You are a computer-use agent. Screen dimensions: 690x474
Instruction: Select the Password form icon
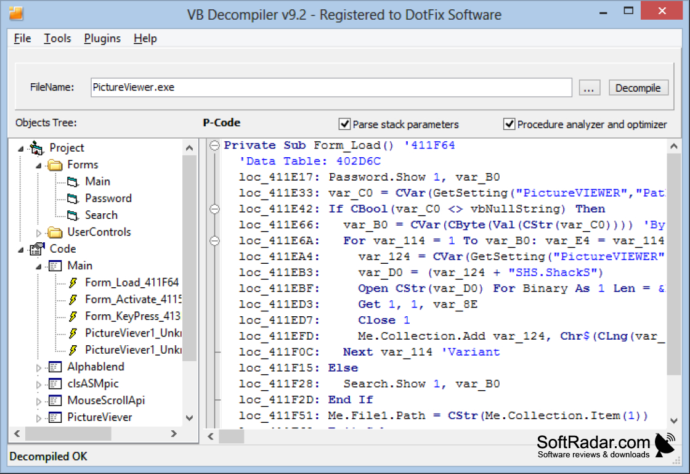73,198
